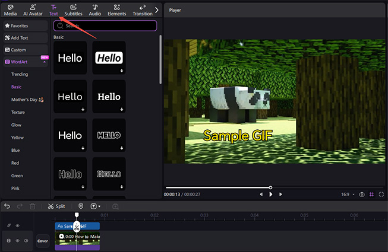The width and height of the screenshot is (388, 252).
Task: Click the text track link icon
Action: point(9,225)
